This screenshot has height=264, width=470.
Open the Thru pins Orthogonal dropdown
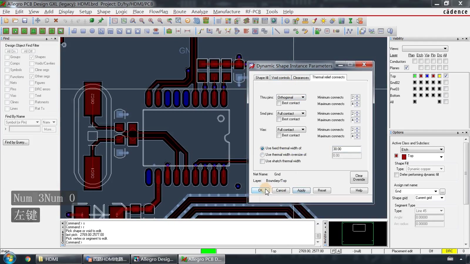point(291,97)
